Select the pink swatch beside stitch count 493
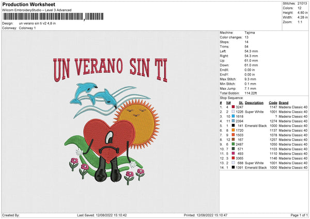Image resolution: width=310 pixels, height=219 pixels. [233, 153]
